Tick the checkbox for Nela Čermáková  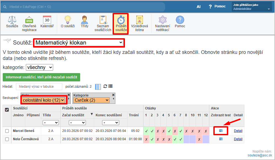tap(7, 139)
